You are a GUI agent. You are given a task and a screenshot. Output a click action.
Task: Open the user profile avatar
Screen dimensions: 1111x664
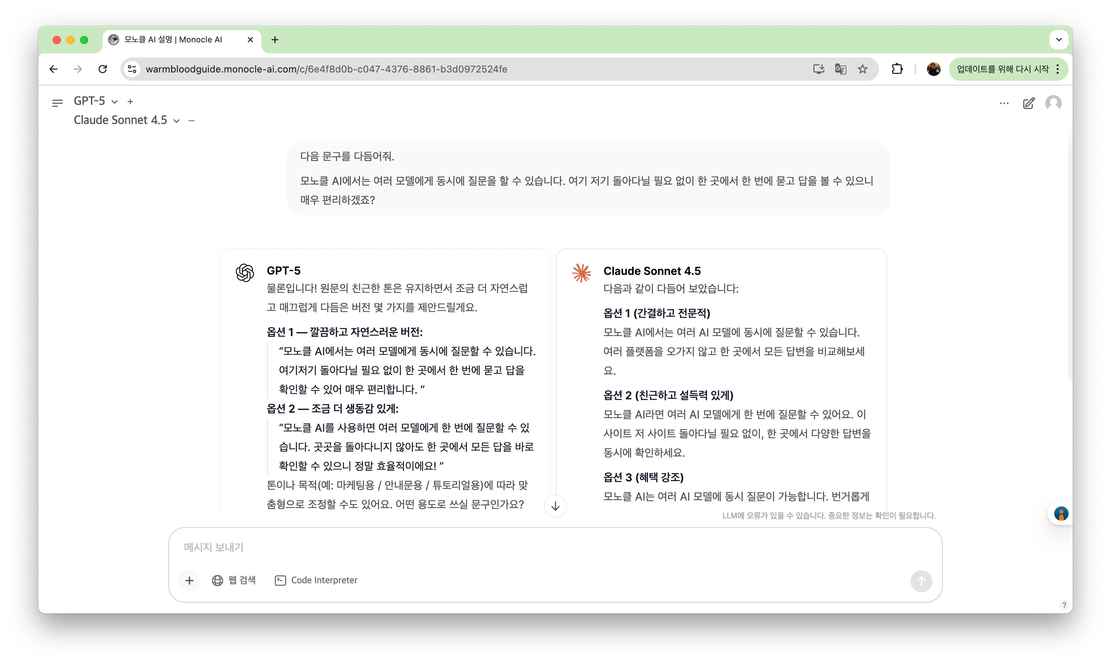coord(1053,103)
